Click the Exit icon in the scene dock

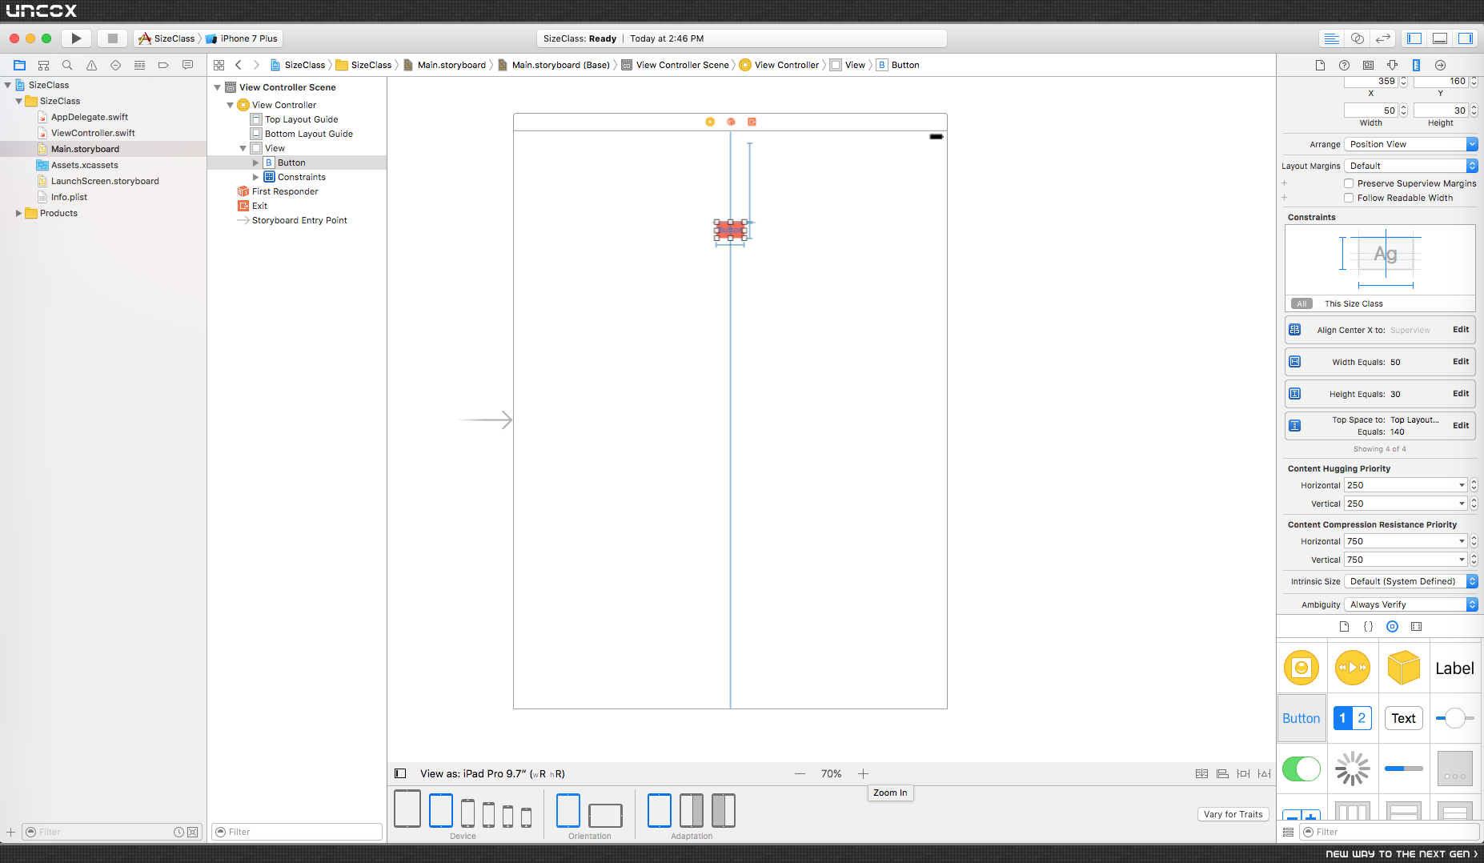[x=752, y=122]
